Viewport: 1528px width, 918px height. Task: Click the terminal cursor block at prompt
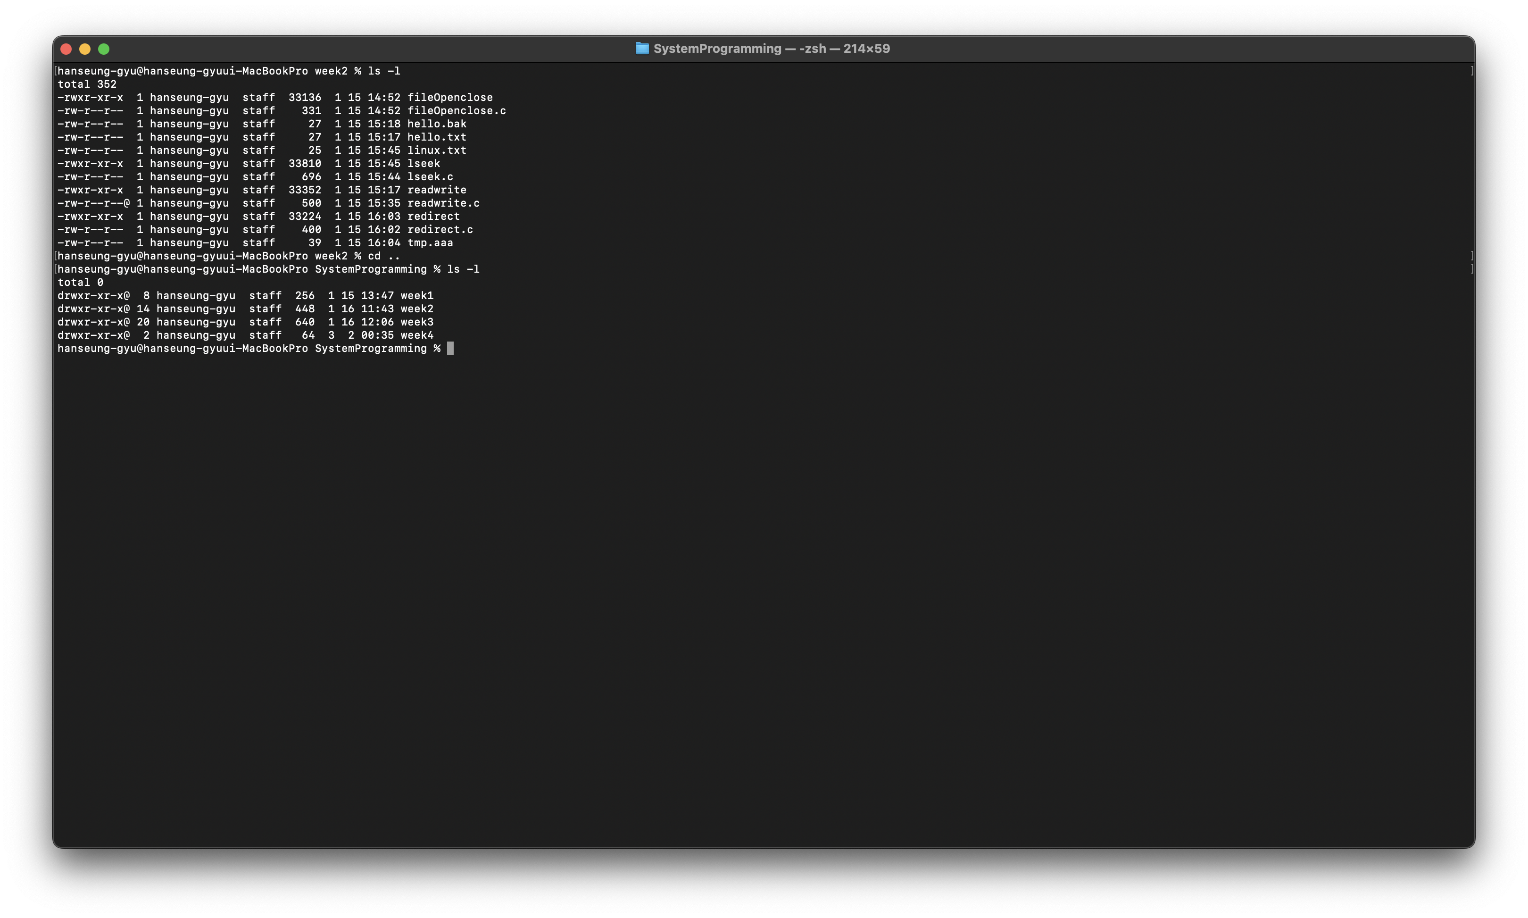click(450, 348)
